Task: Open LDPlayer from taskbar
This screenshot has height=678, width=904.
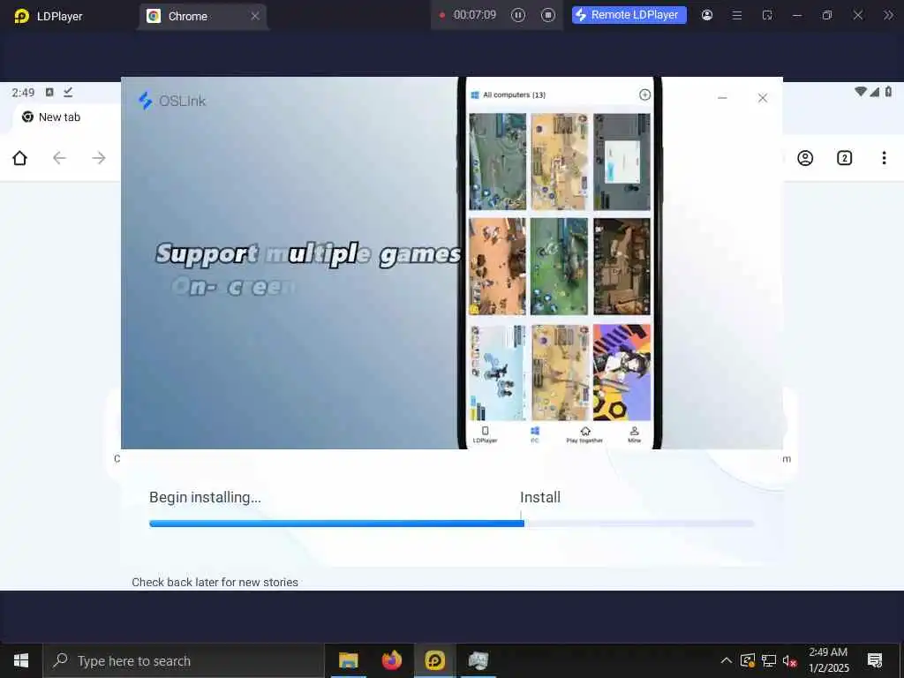Action: (434, 660)
